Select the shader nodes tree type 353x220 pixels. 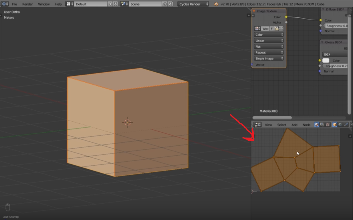coord(317,124)
